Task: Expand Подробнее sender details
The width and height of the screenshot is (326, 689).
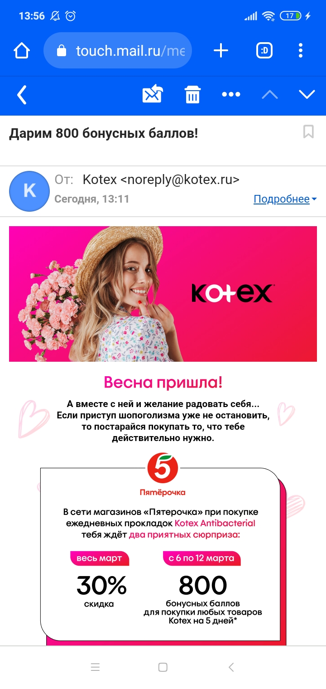Action: [x=285, y=199]
